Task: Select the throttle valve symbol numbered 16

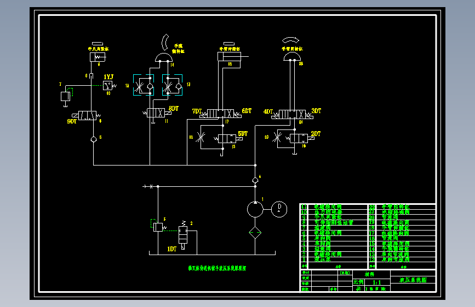Action: click(200, 137)
